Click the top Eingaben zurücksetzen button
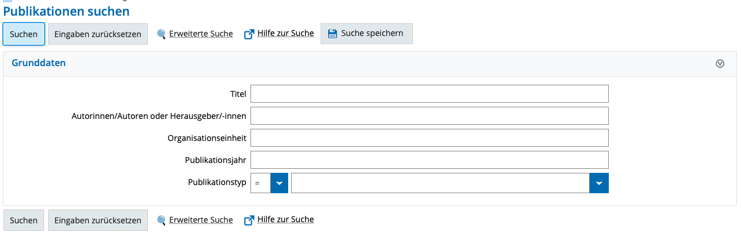This screenshot has height=239, width=741. pos(98,34)
